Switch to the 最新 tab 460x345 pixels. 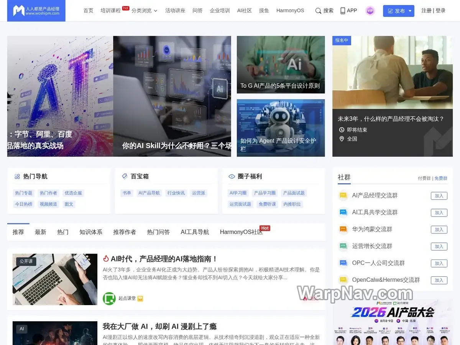point(40,232)
